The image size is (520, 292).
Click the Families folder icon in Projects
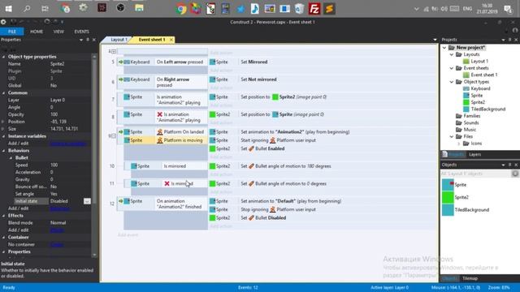[459, 116]
